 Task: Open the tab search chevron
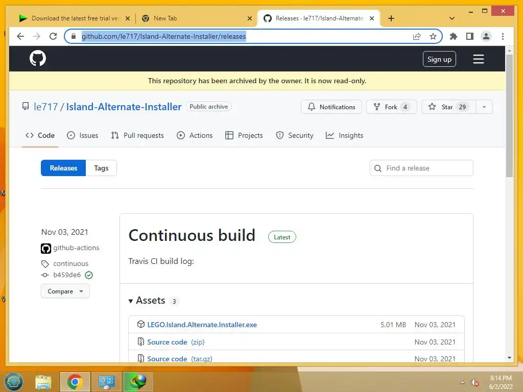(x=452, y=18)
